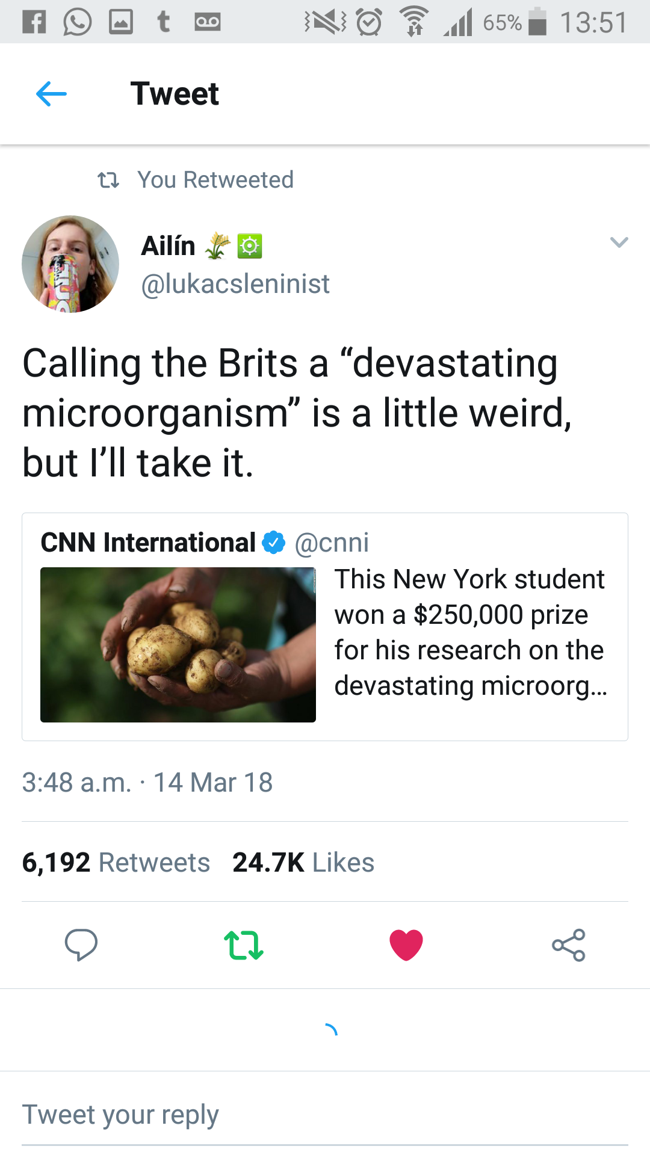View the 6,192 Retweets list
Screen dimensions: 650x1155
[x=116, y=862]
